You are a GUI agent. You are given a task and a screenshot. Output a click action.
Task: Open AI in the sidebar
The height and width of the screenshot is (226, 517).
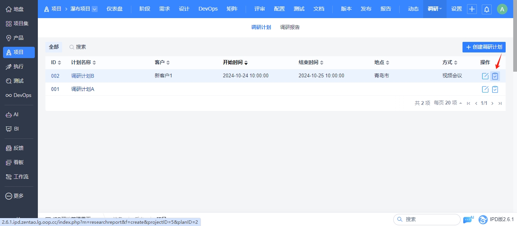(x=19, y=114)
